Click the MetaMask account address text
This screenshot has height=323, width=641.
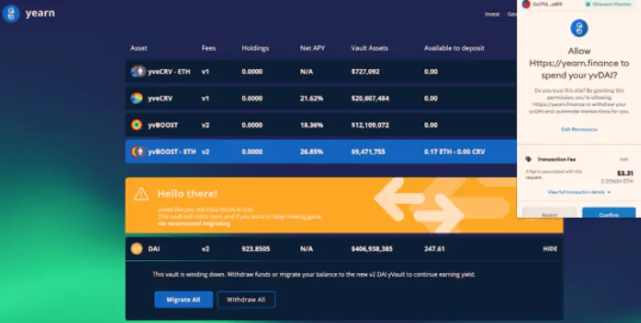click(548, 4)
